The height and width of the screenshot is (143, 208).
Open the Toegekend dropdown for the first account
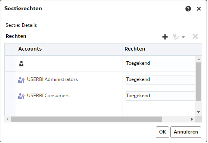(x=160, y=64)
